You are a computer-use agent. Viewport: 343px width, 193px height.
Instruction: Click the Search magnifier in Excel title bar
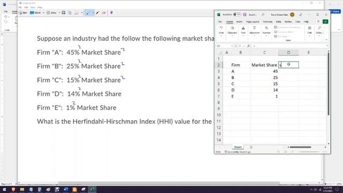pyautogui.click(x=263, y=14)
